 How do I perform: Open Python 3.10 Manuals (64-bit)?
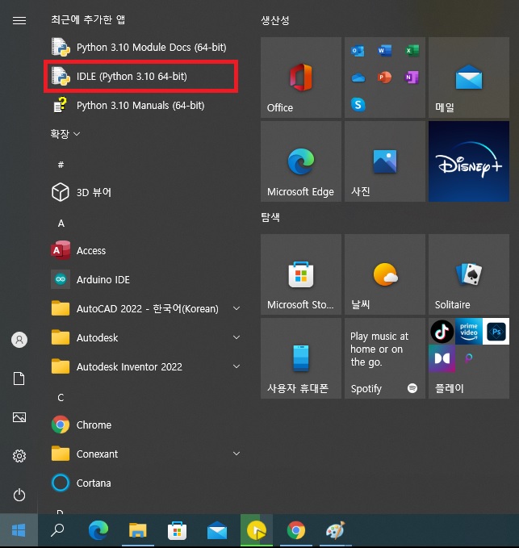pos(140,105)
